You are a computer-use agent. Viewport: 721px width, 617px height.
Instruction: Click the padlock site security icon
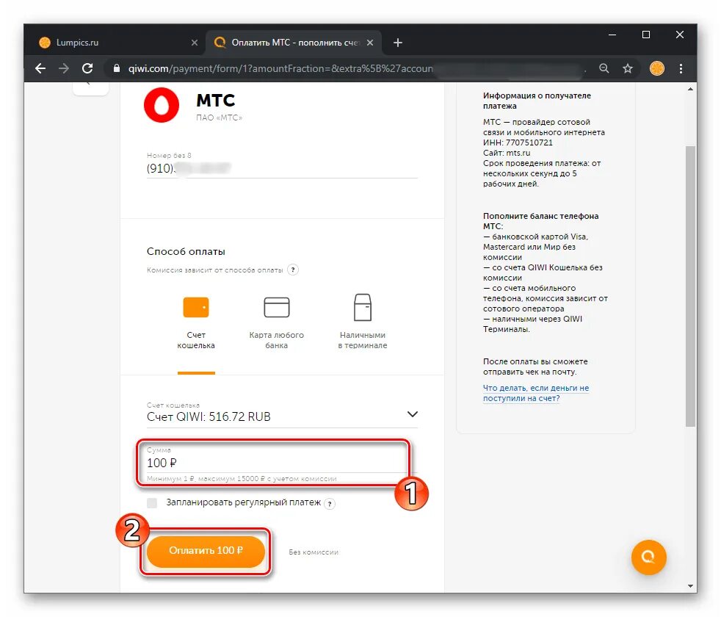click(x=116, y=68)
